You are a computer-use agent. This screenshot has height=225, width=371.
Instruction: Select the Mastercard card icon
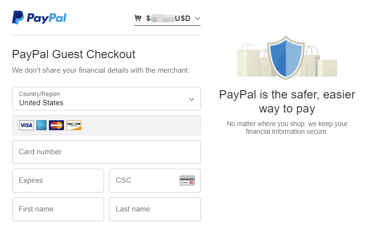57,125
